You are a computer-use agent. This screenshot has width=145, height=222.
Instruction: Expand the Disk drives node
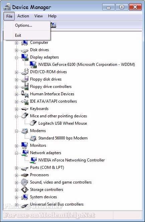point(17,50)
